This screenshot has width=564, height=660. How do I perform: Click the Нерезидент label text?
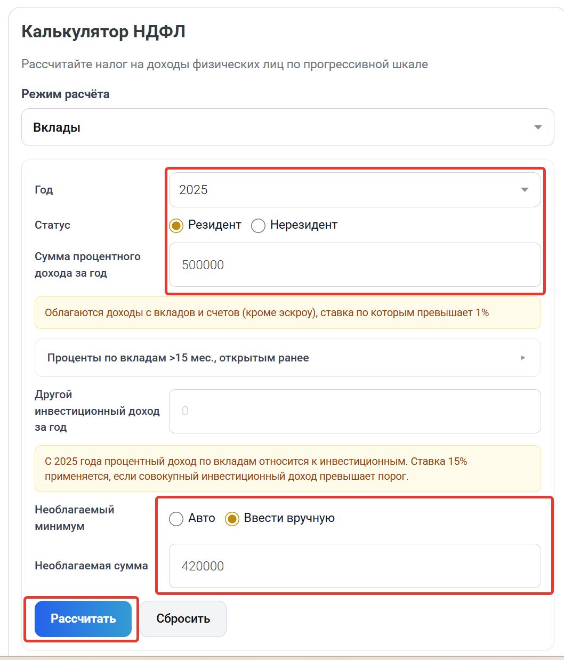click(x=304, y=225)
